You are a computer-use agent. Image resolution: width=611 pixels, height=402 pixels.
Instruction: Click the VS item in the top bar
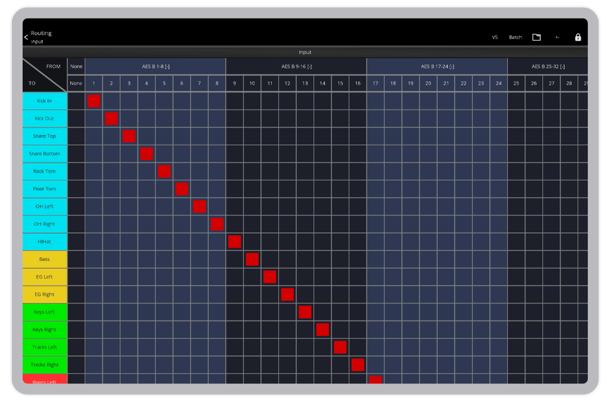click(x=495, y=37)
